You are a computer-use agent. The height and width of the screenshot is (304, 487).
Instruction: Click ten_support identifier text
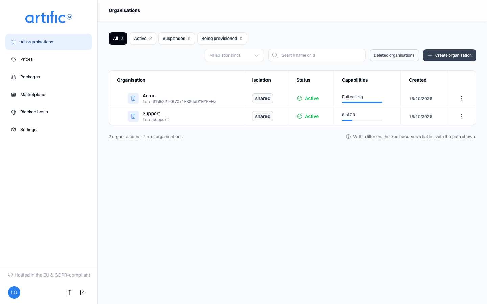point(156,120)
